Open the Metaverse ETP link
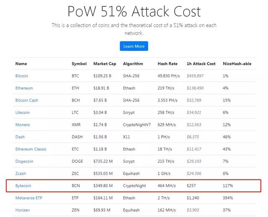 tap(29, 198)
